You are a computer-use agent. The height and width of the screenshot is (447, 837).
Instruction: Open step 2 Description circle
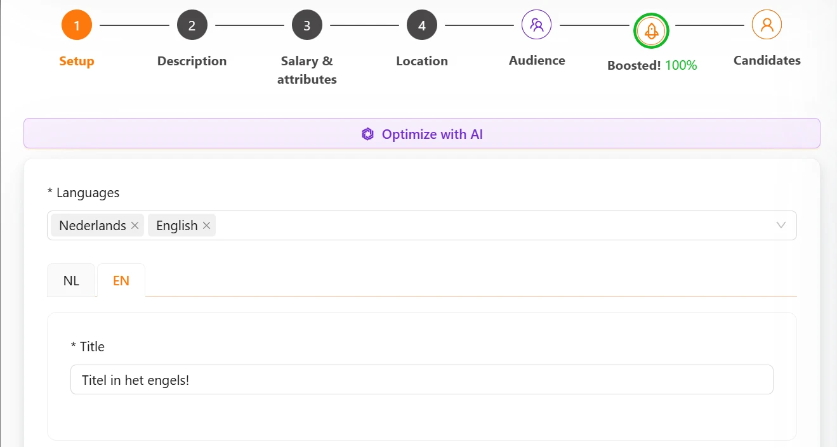point(192,25)
